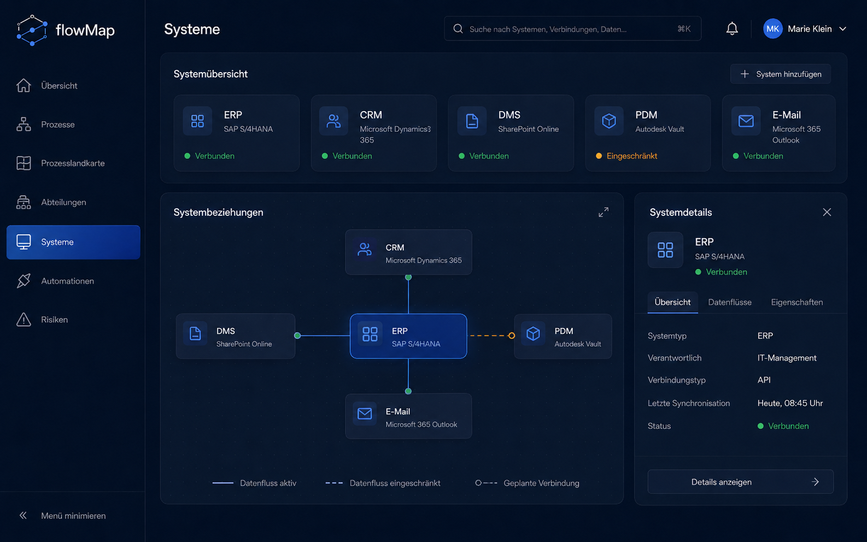The height and width of the screenshot is (542, 867).
Task: Click the 'Datenfluss aktiv' legend label
Action: point(268,483)
